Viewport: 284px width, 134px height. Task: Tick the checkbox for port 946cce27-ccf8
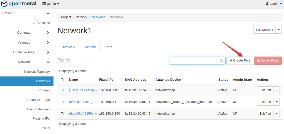point(62,102)
